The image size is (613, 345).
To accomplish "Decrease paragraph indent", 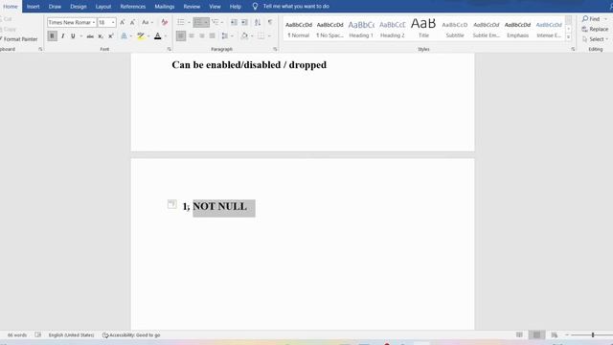I will coord(234,22).
